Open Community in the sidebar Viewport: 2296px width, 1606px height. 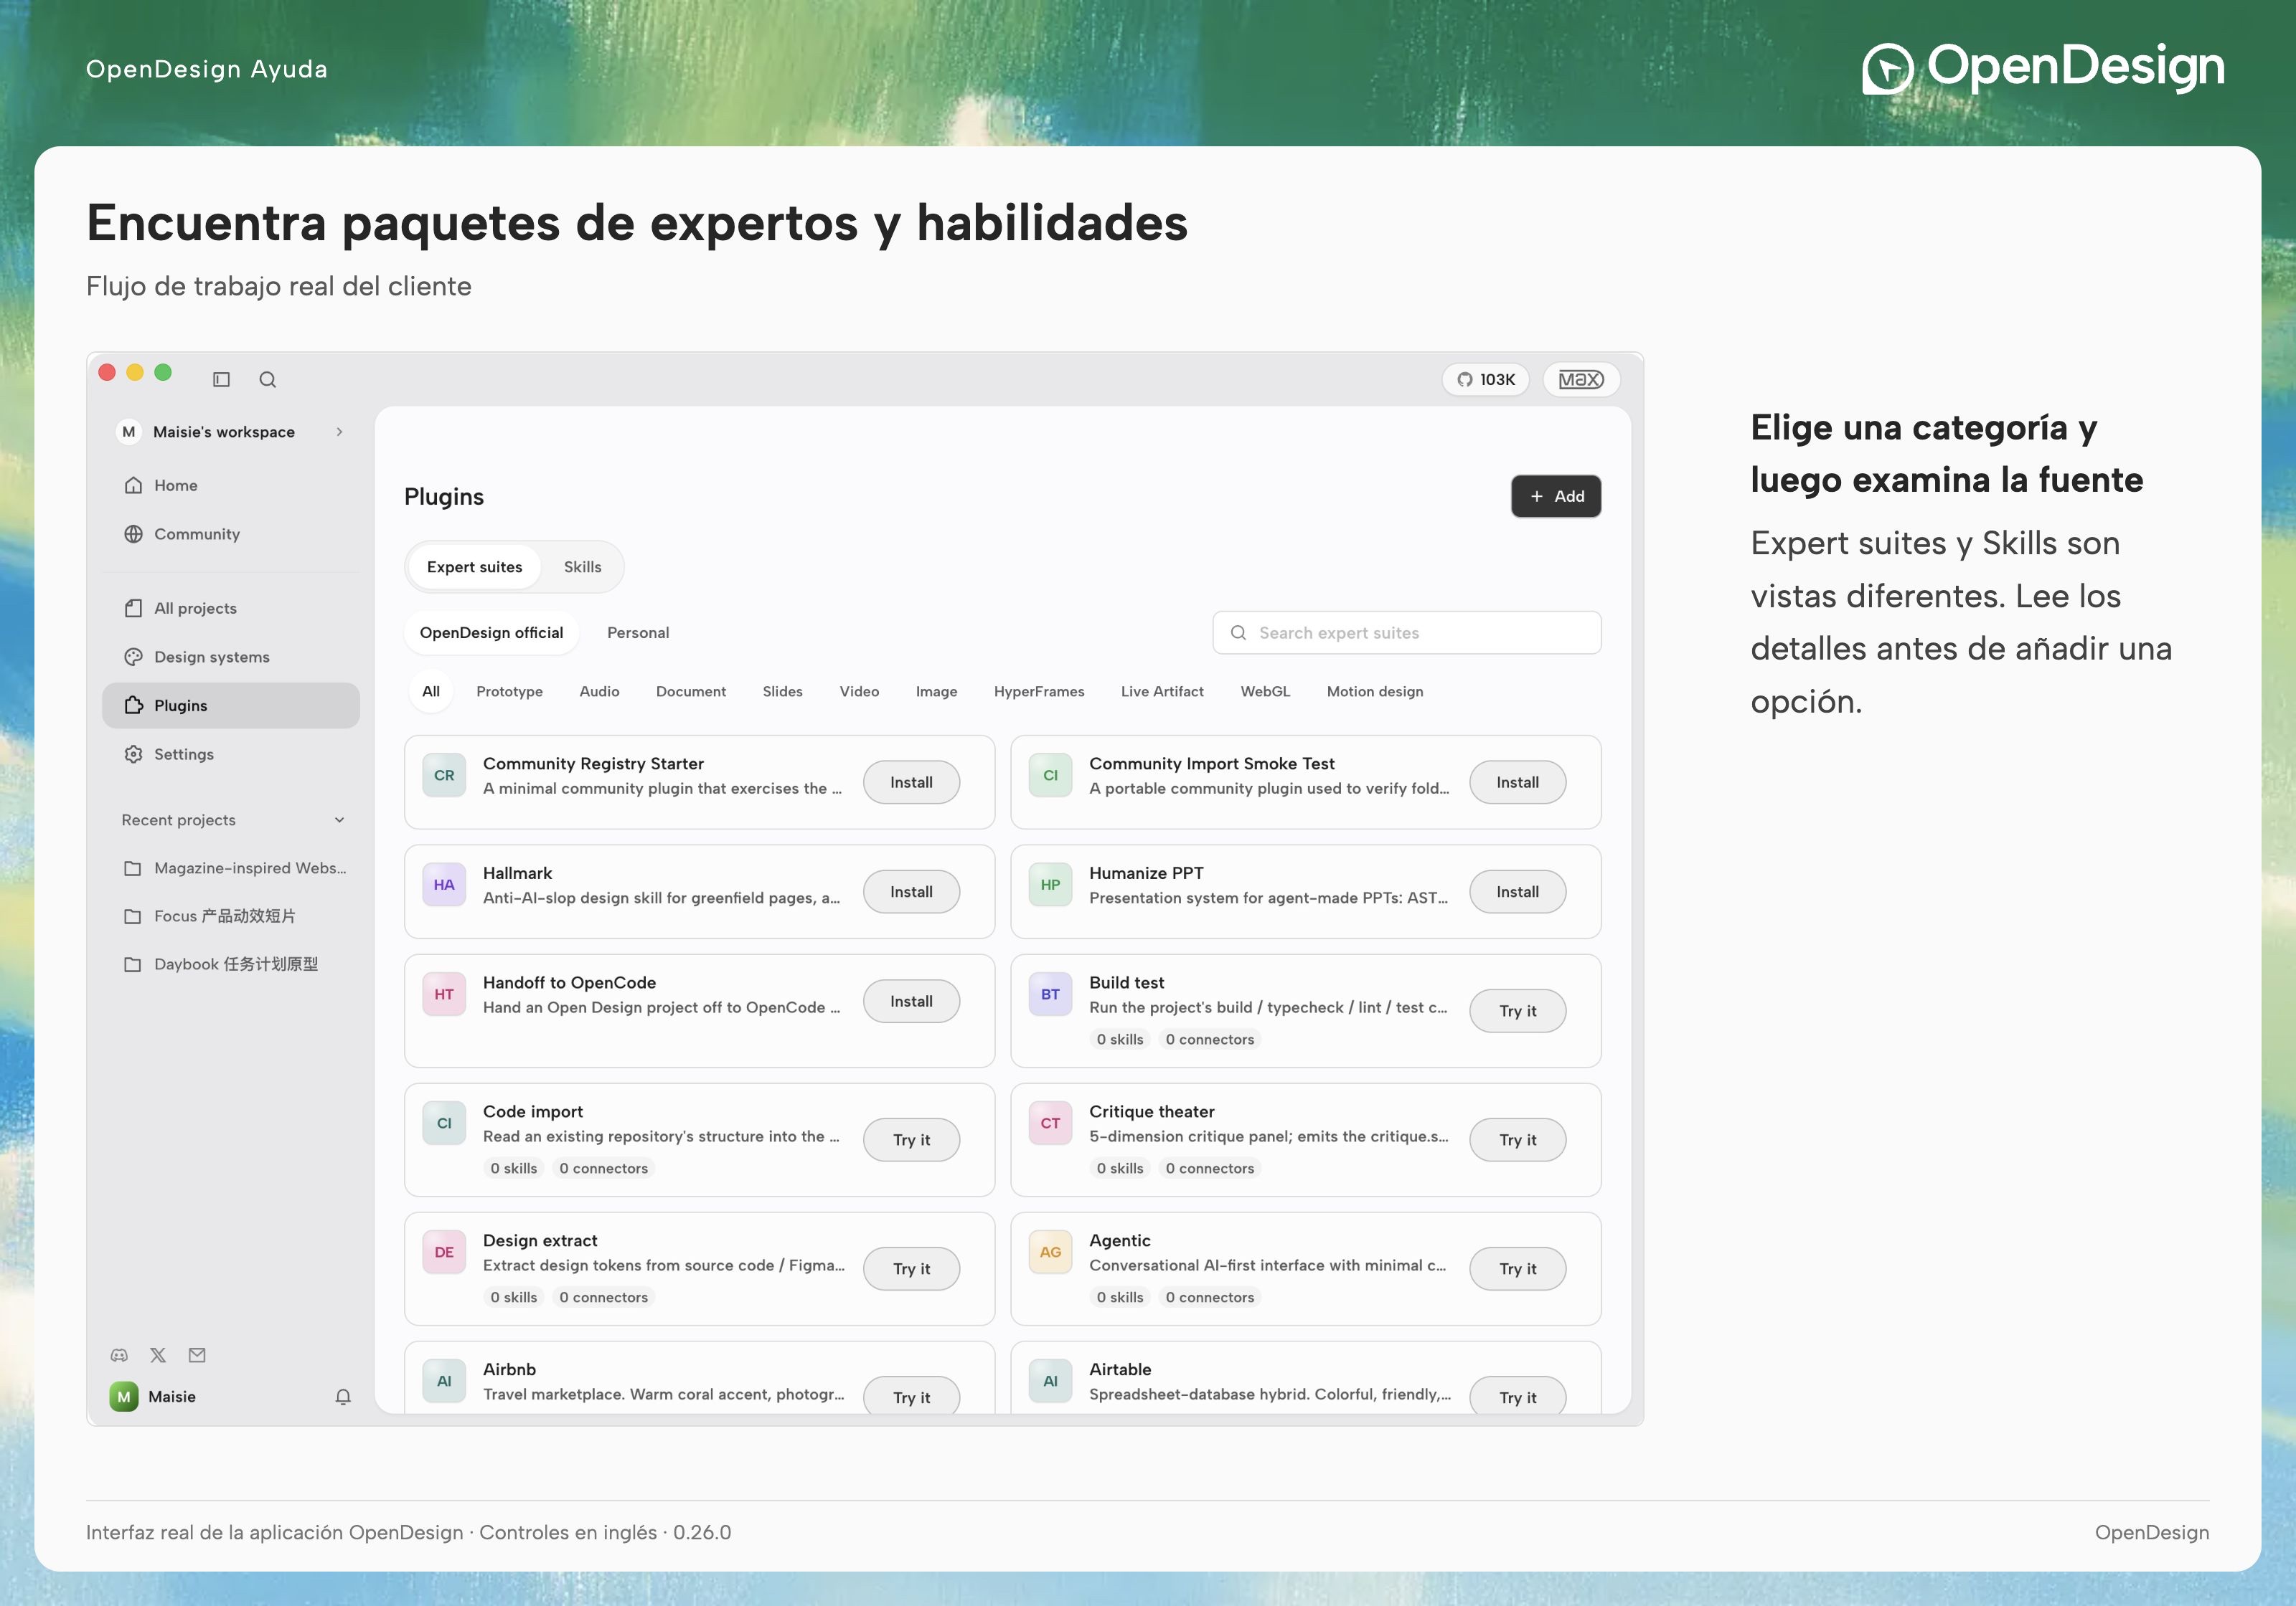tap(231, 535)
